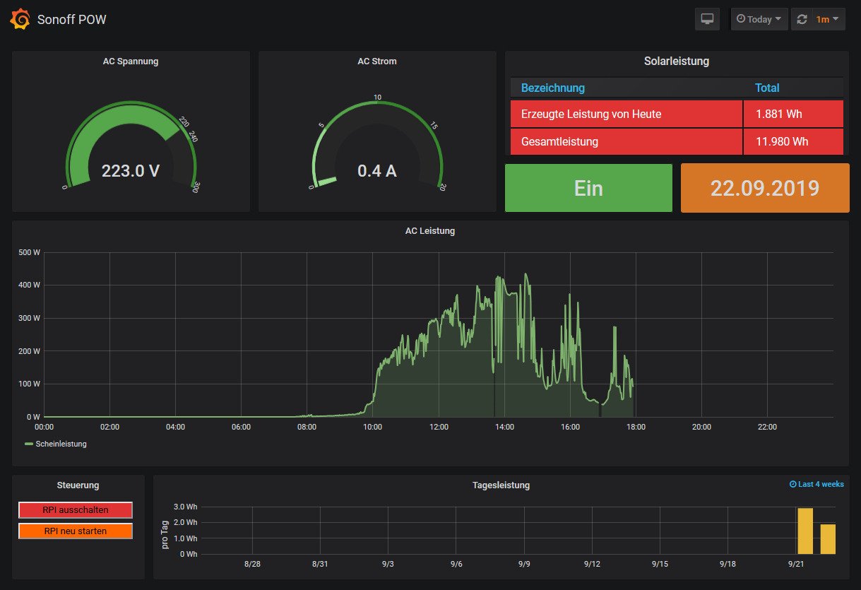
Task: Click the orange 22.09.2019 date panel
Action: click(765, 188)
